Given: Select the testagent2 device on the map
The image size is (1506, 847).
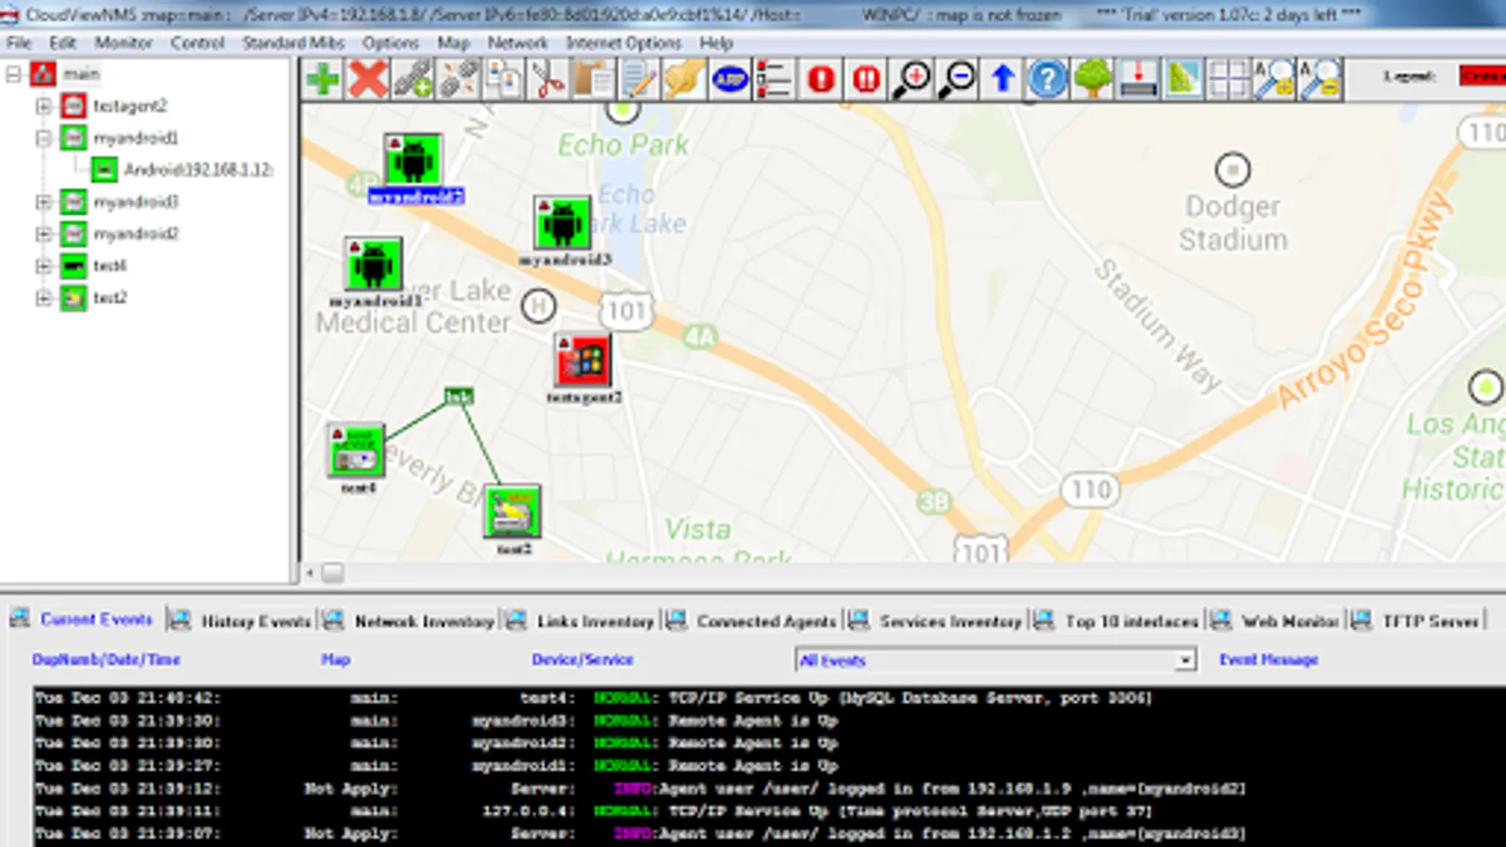Looking at the screenshot, I should tap(583, 360).
